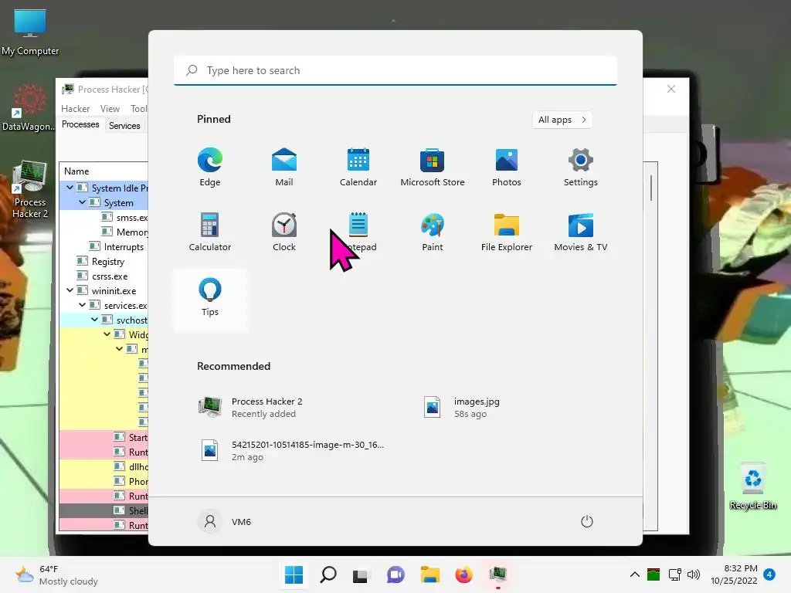Viewport: 791px width, 593px height.
Task: Open Edge from pinned apps
Action: [210, 168]
